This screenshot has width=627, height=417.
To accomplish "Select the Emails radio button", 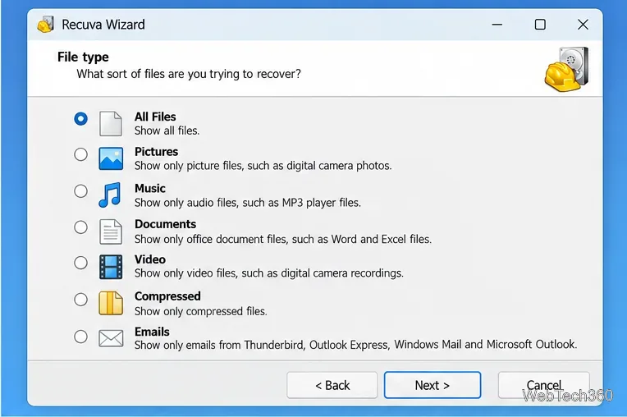I will [80, 337].
